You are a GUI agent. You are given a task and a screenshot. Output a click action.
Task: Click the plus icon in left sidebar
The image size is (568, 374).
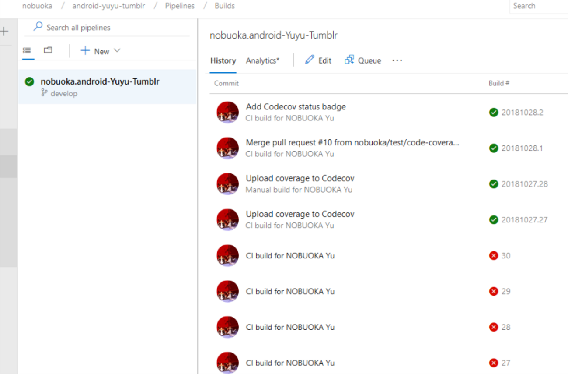click(4, 31)
